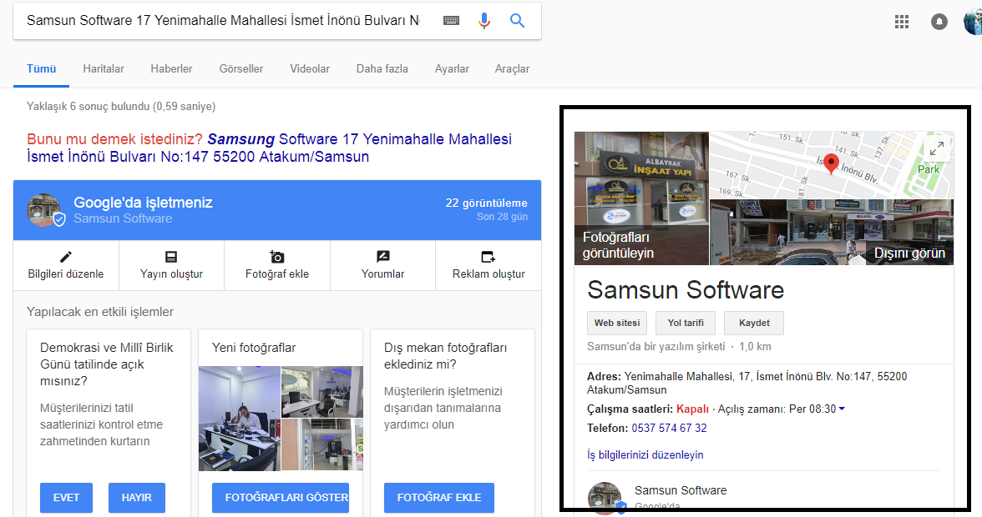The height and width of the screenshot is (517, 982).
Task: Click the business avatar in blue banner
Action: tap(44, 210)
